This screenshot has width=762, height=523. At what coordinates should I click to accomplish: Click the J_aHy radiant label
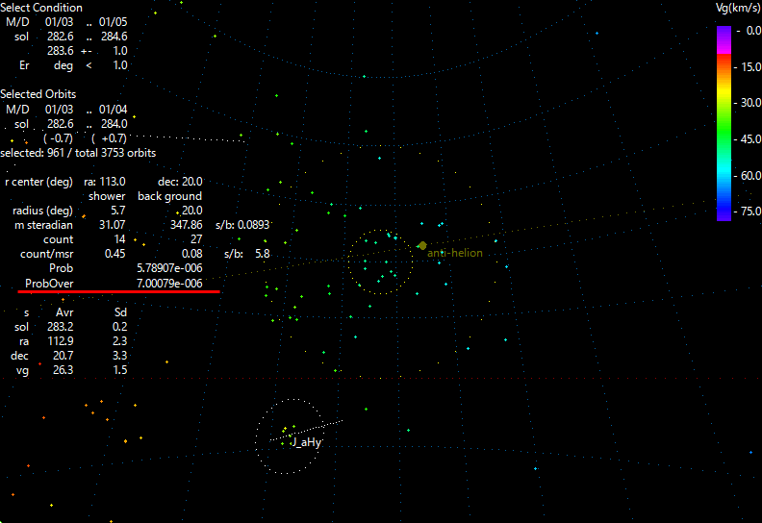point(306,442)
